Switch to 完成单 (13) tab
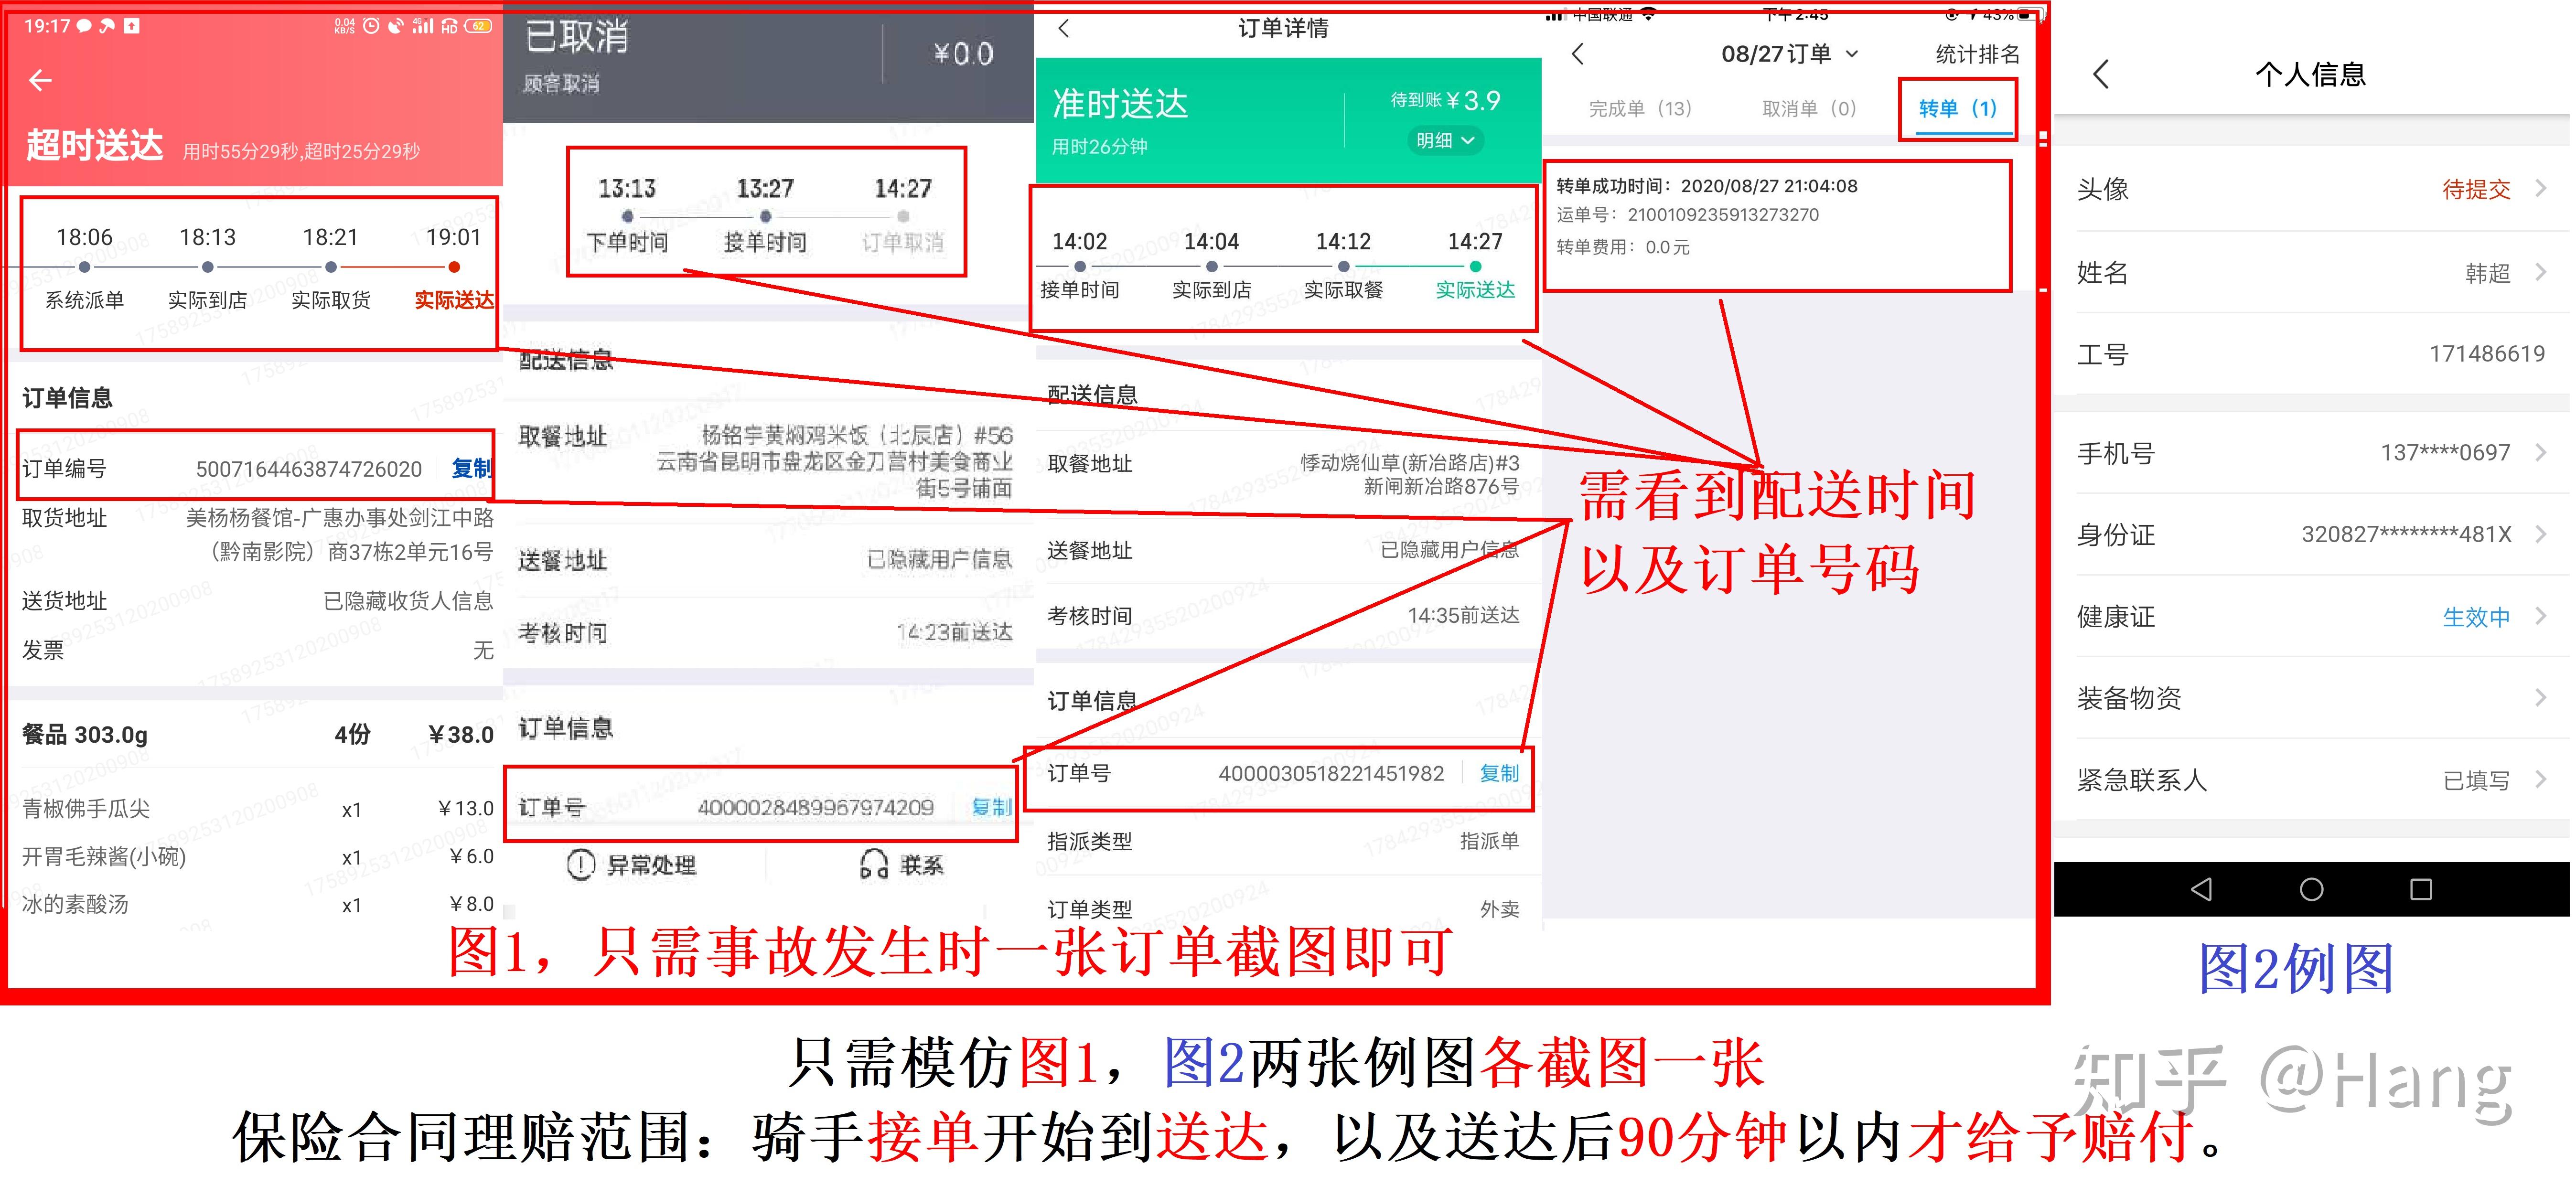2576x1196 pixels. (1640, 109)
